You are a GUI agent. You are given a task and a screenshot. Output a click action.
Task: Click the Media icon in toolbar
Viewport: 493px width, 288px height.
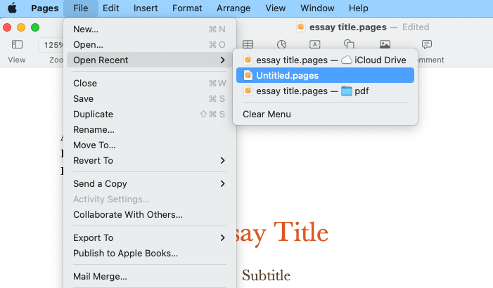tap(385, 44)
